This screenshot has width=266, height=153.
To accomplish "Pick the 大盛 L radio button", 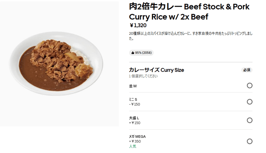I will [249, 120].
